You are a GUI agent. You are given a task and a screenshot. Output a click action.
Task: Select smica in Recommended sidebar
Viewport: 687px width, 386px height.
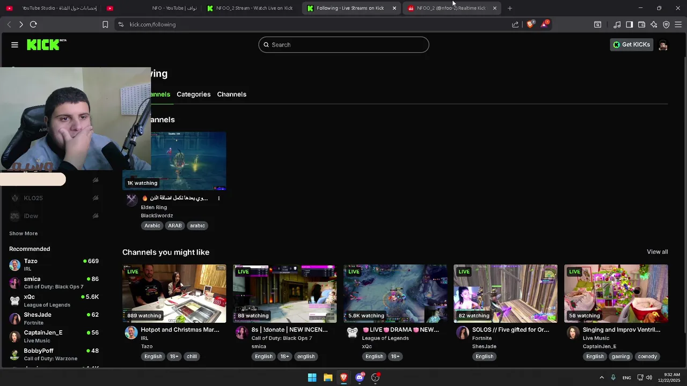[54, 283]
